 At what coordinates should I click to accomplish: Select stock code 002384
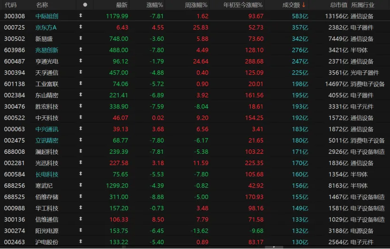coord(15,95)
